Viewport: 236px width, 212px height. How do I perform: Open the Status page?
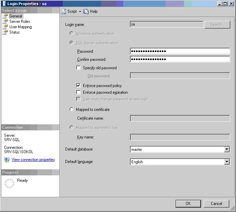click(14, 32)
